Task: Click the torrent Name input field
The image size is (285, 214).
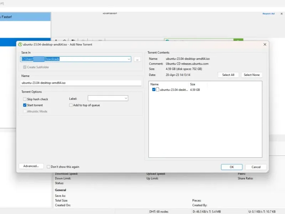Action: coord(81,83)
